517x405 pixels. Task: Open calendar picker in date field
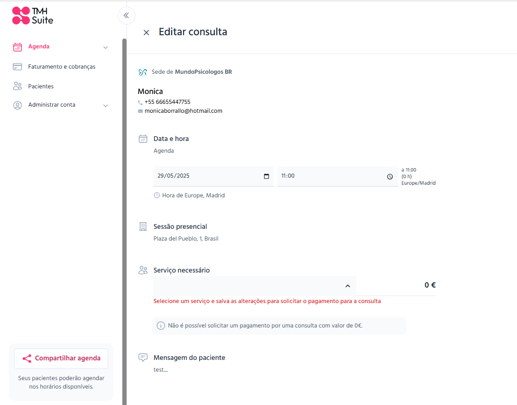pyautogui.click(x=266, y=176)
